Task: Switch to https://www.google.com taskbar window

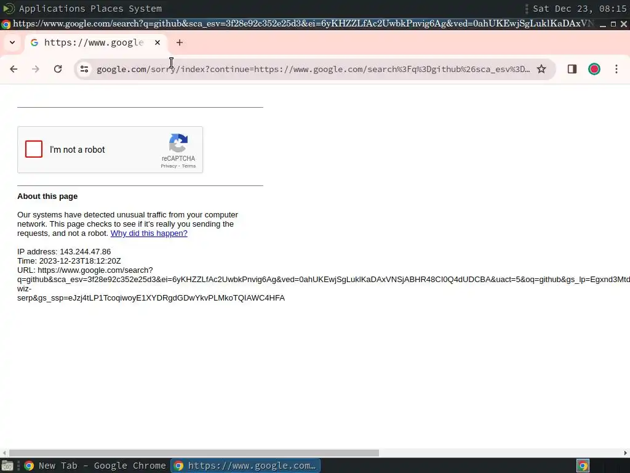Action: coord(245,466)
